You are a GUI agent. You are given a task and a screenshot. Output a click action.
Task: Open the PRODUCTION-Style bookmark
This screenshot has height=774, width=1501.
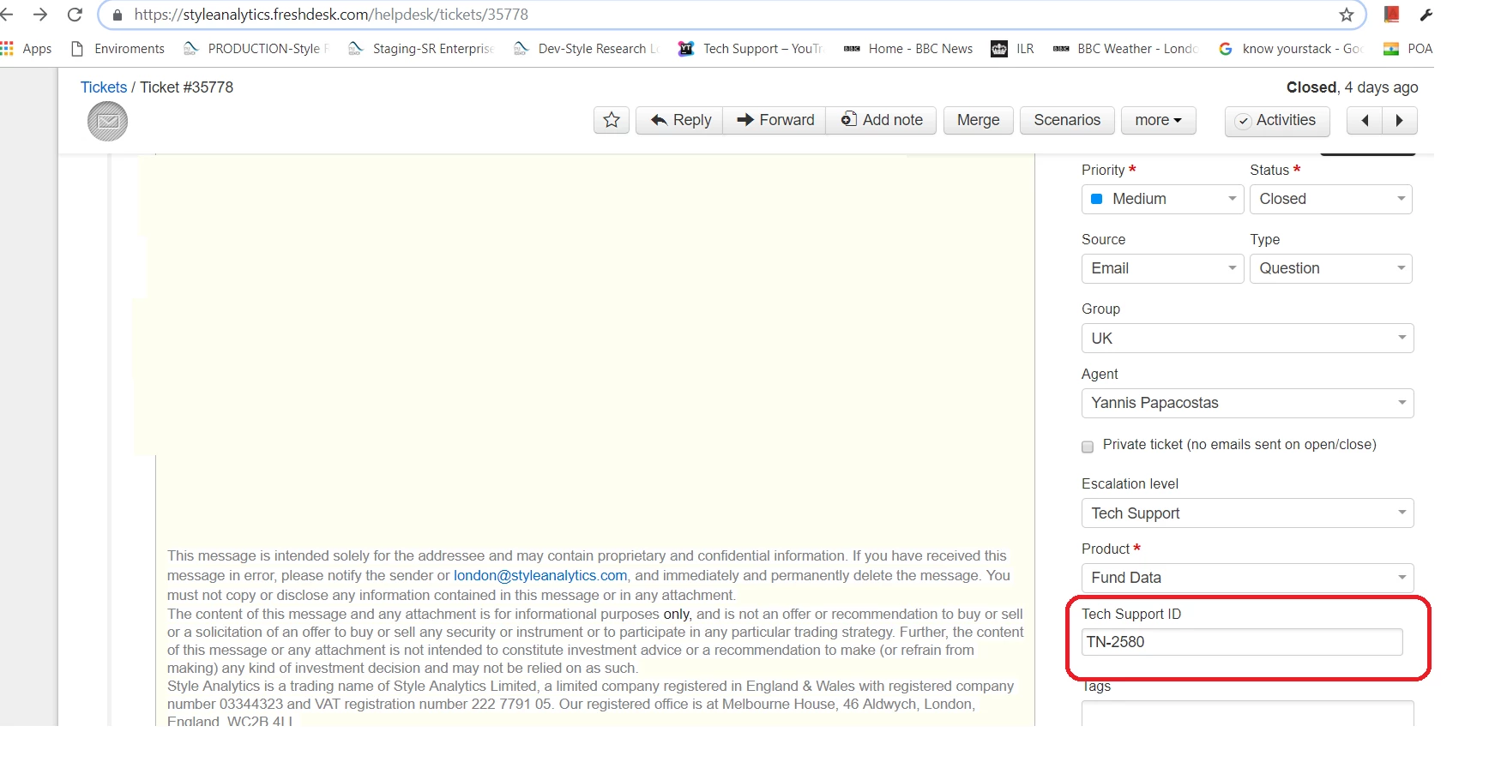[x=256, y=49]
